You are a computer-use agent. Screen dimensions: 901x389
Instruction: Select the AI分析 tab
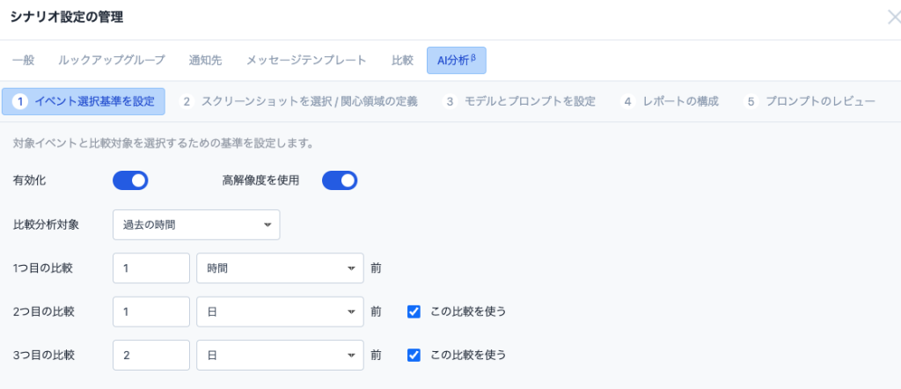456,61
